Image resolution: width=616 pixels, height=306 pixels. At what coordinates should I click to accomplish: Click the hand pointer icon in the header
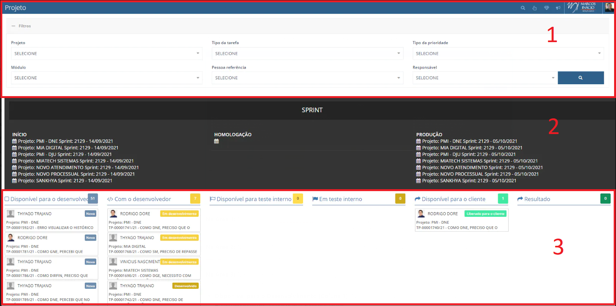pos(535,8)
